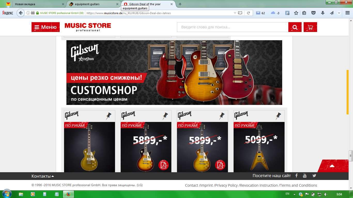Open PDF icon on second guitar card
Image resolution: width=353 pixels, height=198 pixels.
tap(164, 165)
